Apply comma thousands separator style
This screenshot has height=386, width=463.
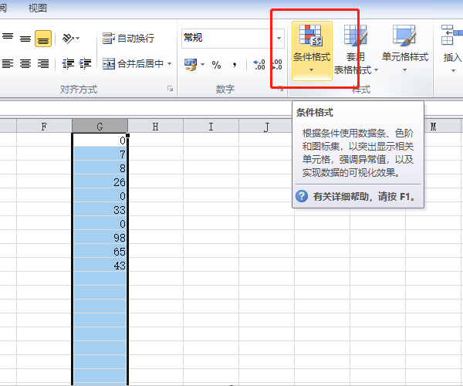click(235, 65)
